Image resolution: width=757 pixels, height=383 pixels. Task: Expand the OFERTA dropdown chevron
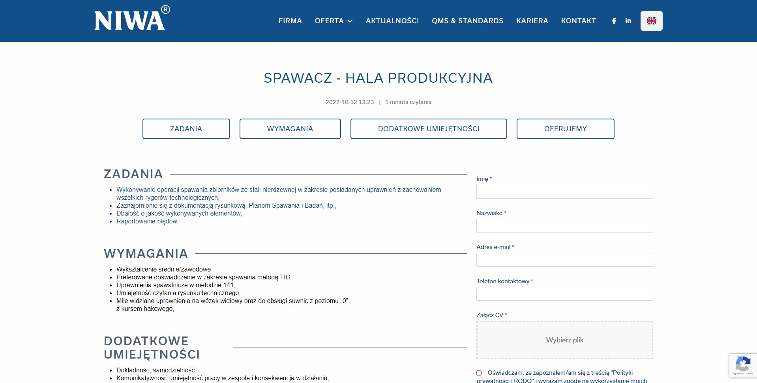coord(350,21)
